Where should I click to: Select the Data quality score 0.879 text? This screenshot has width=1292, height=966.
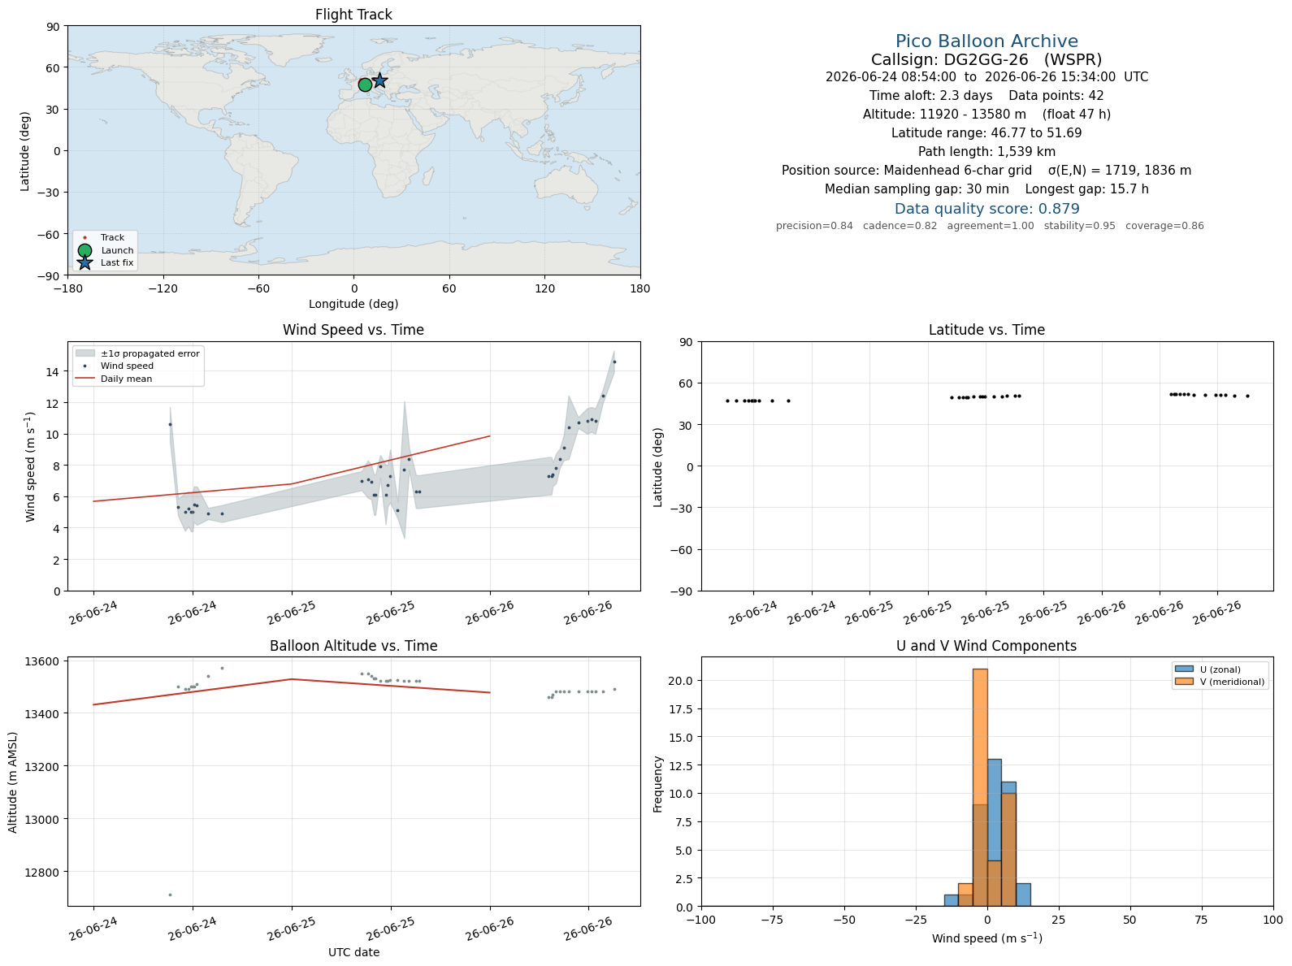(x=986, y=209)
